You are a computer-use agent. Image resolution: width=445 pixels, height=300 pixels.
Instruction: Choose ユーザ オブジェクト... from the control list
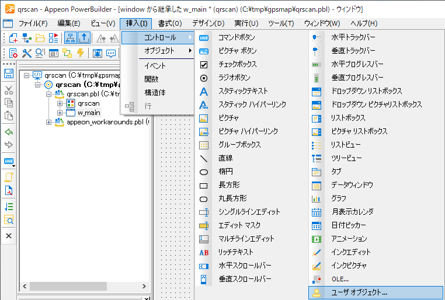pyautogui.click(x=376, y=292)
